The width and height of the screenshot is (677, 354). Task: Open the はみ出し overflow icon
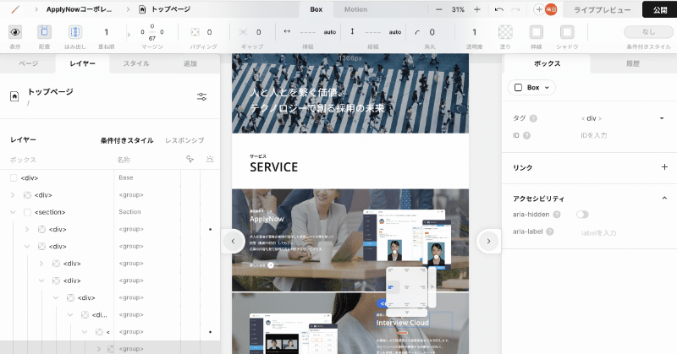pos(75,32)
